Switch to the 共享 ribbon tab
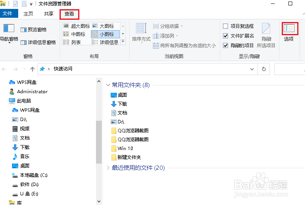Image resolution: width=305 pixels, height=205 pixels. (x=49, y=14)
